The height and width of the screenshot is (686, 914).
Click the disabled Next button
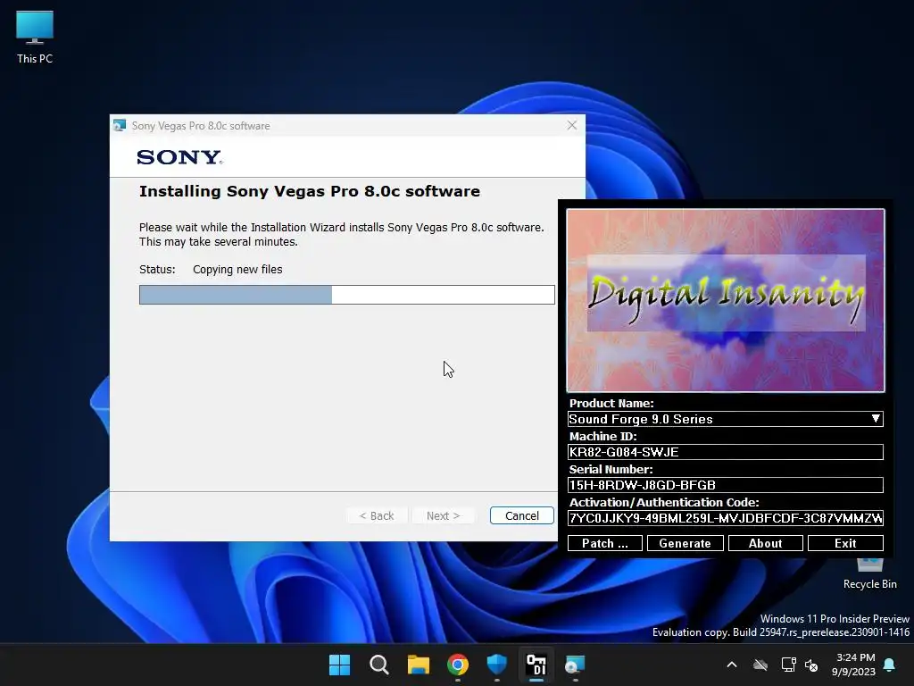click(443, 515)
